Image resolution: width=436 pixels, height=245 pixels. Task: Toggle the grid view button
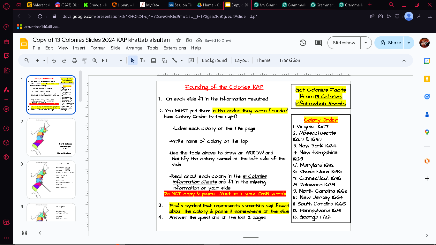click(25, 233)
